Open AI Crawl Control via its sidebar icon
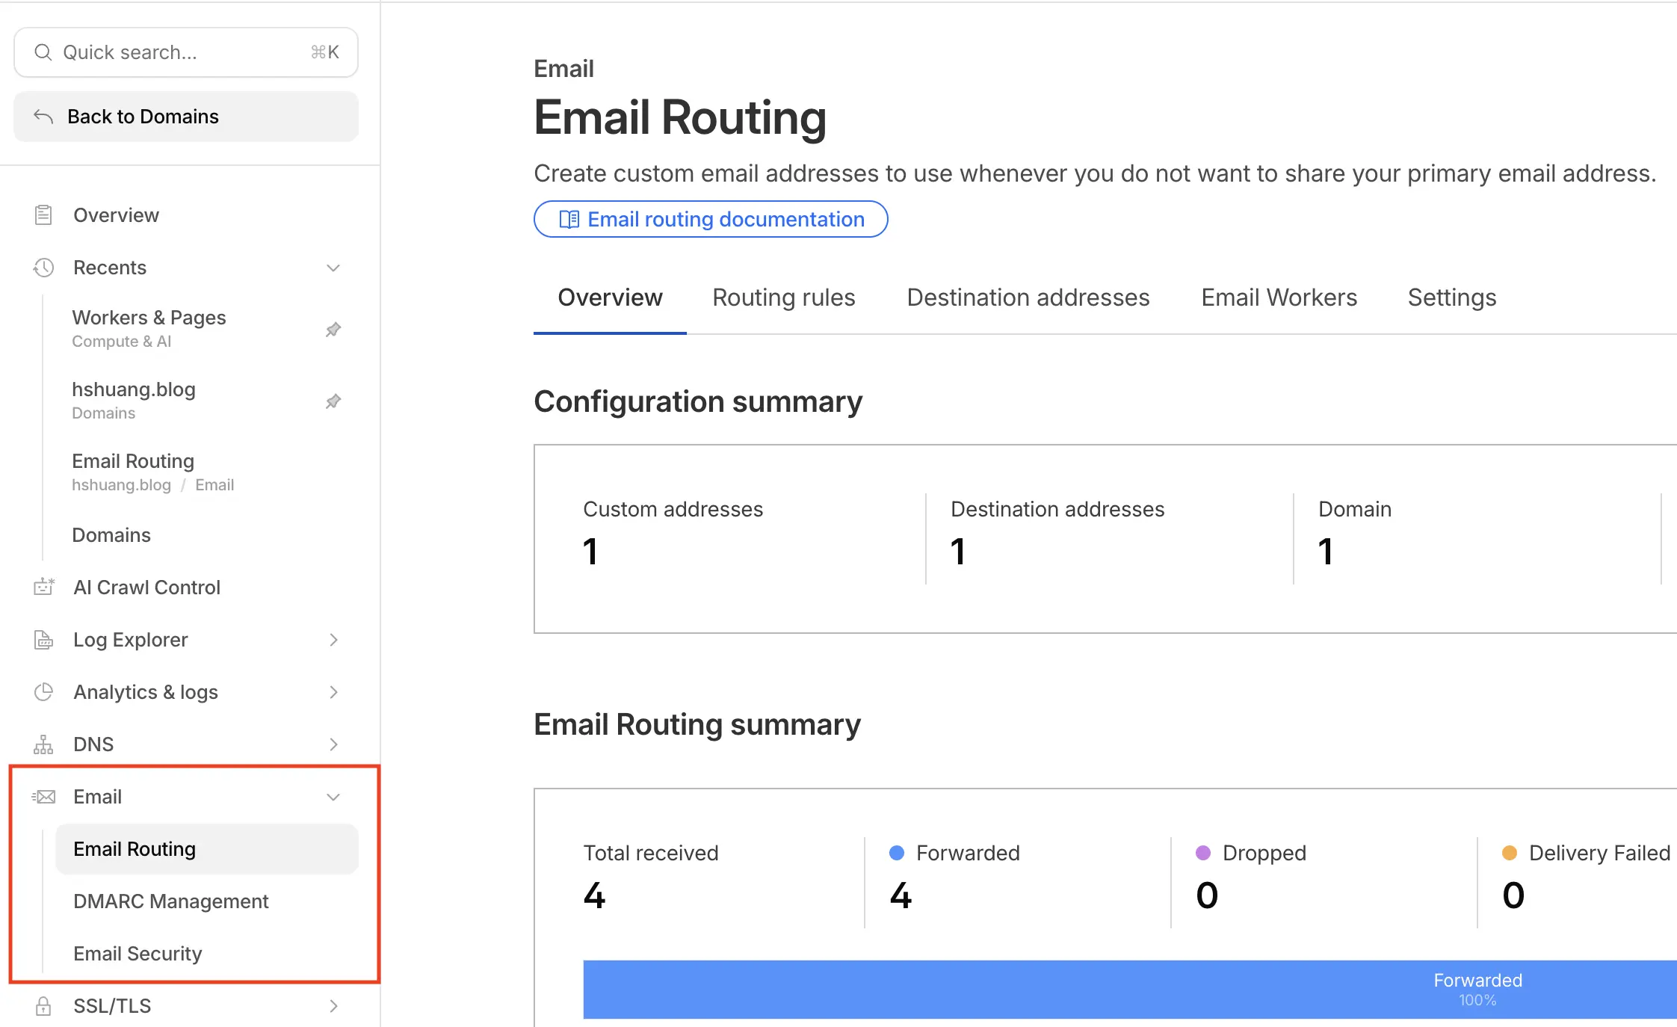The height and width of the screenshot is (1027, 1677). pyautogui.click(x=43, y=587)
